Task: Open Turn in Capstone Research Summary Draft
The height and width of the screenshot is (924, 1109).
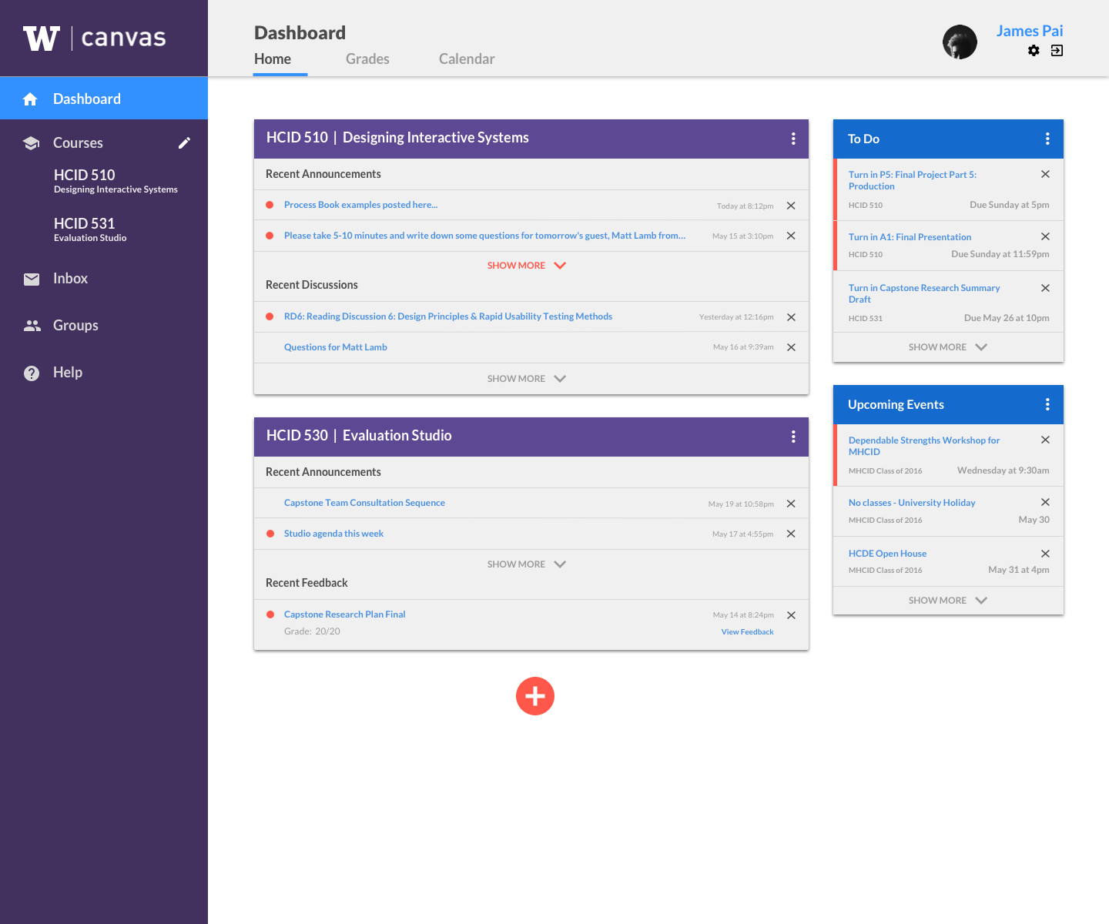Action: tap(924, 293)
